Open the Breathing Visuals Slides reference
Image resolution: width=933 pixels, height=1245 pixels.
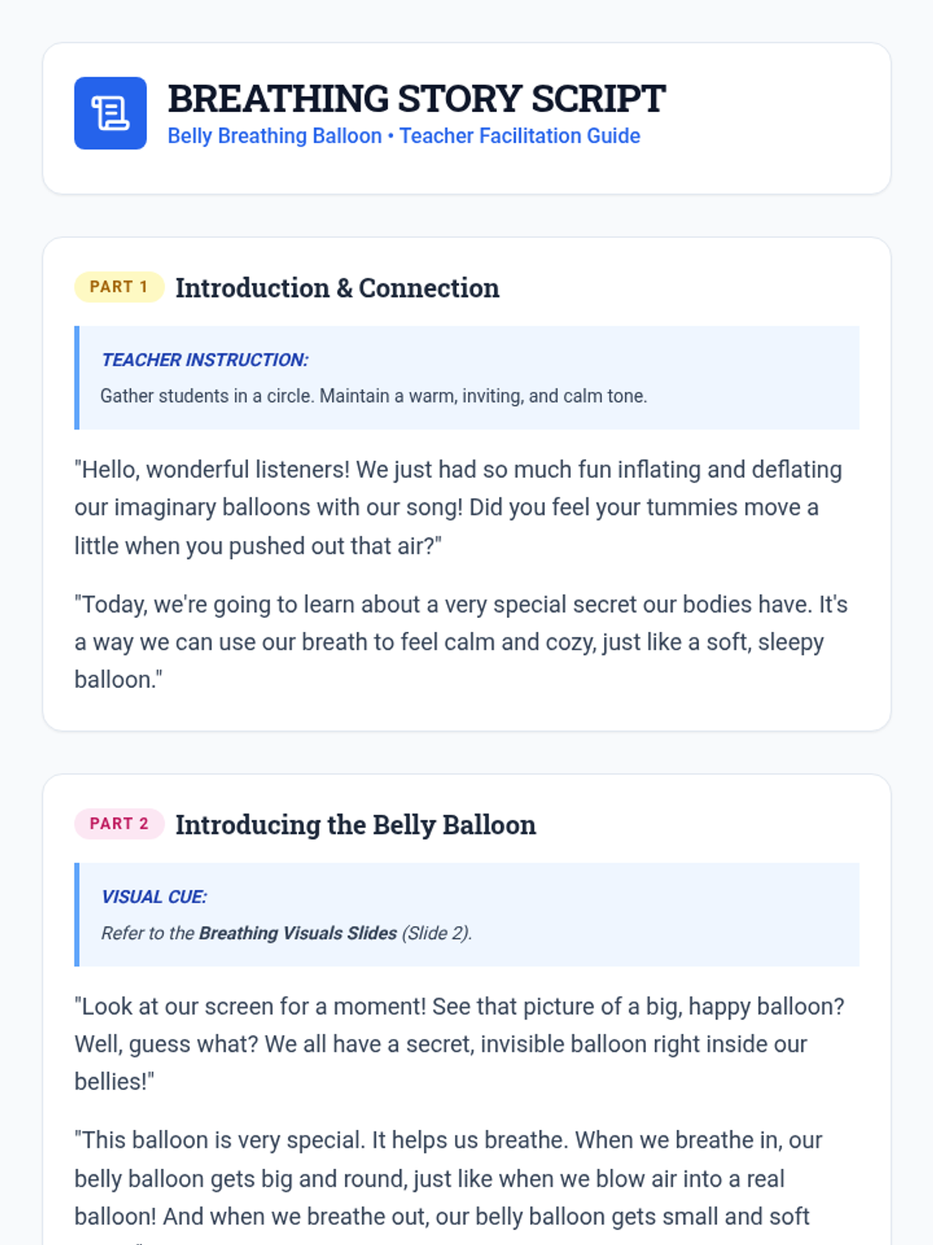pyautogui.click(x=298, y=933)
